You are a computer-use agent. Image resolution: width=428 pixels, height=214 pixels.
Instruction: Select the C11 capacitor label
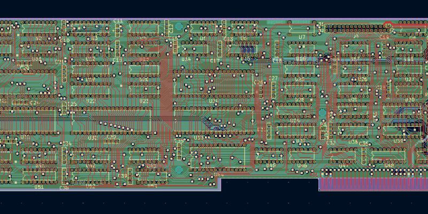click(x=118, y=21)
